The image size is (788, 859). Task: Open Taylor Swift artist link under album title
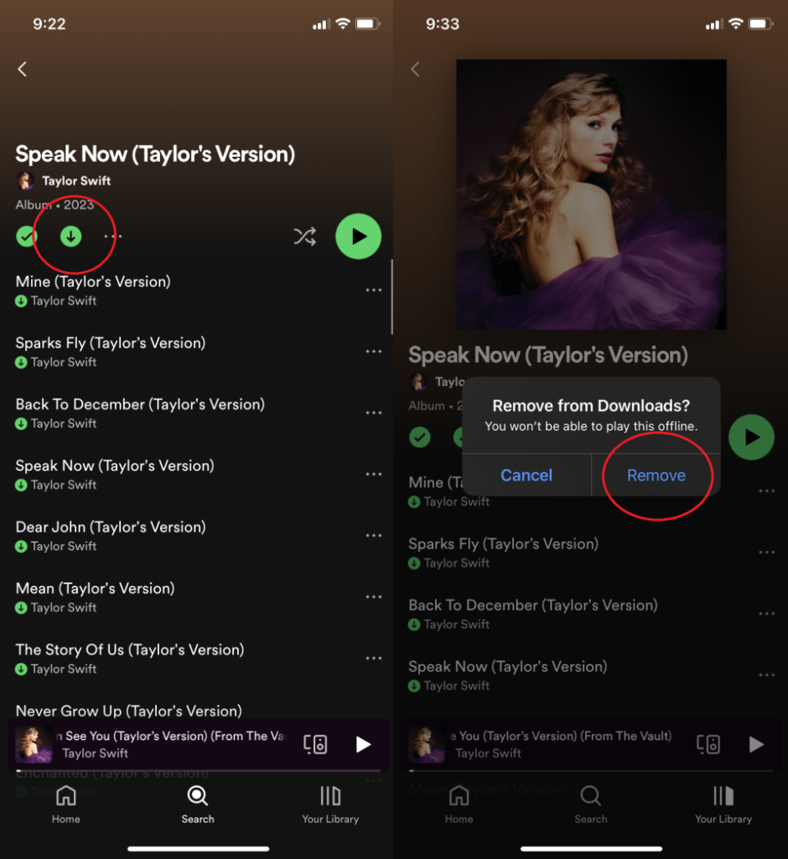click(x=76, y=181)
